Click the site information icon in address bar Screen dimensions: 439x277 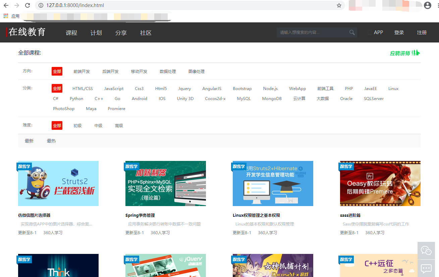[41, 5]
